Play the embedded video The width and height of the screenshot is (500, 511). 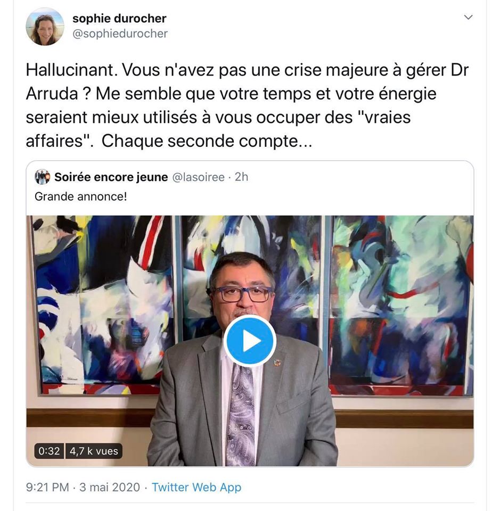point(250,341)
